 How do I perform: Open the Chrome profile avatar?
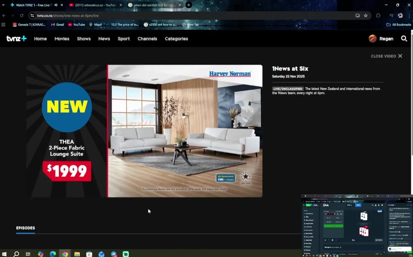click(400, 16)
